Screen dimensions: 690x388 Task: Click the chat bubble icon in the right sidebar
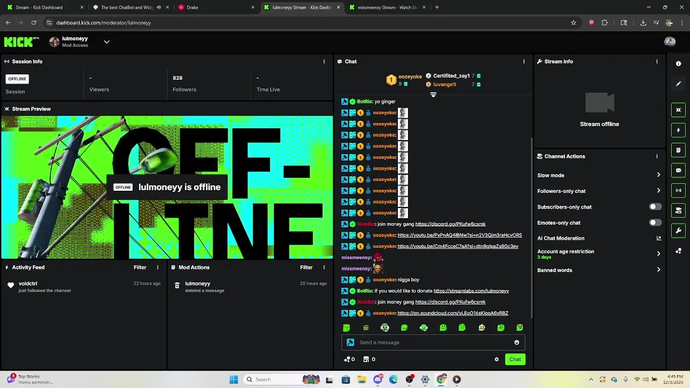tap(678, 170)
